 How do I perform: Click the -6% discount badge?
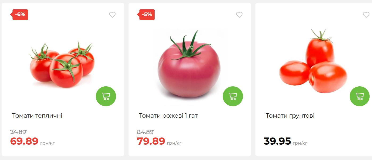pos(20,15)
